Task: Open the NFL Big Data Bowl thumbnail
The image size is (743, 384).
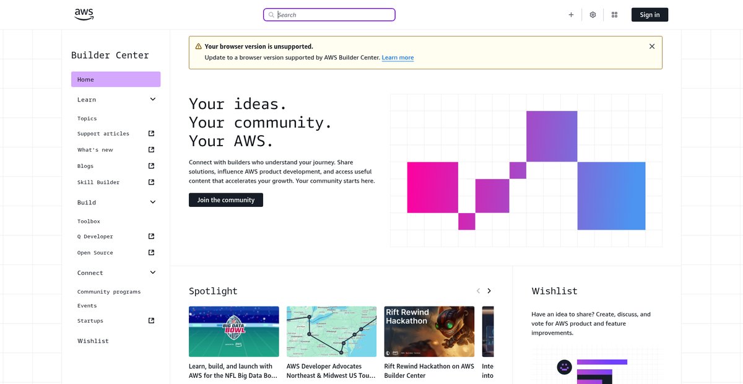Action: (x=234, y=331)
